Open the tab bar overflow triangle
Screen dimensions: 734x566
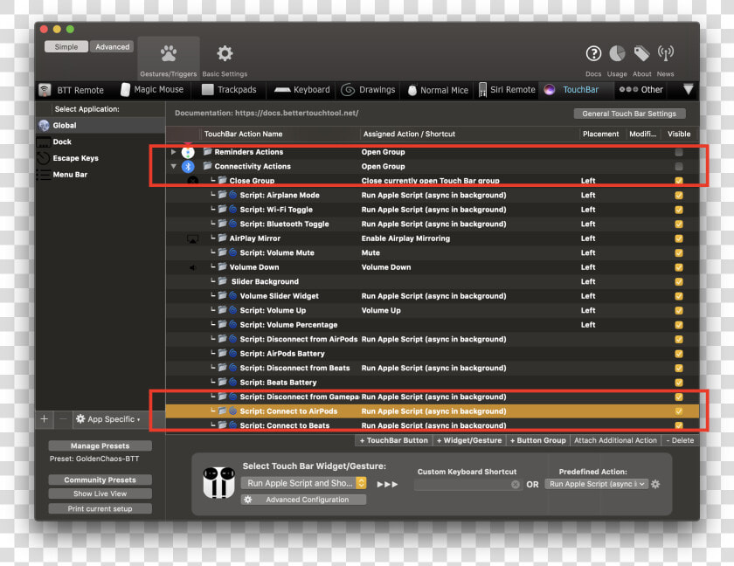[689, 89]
